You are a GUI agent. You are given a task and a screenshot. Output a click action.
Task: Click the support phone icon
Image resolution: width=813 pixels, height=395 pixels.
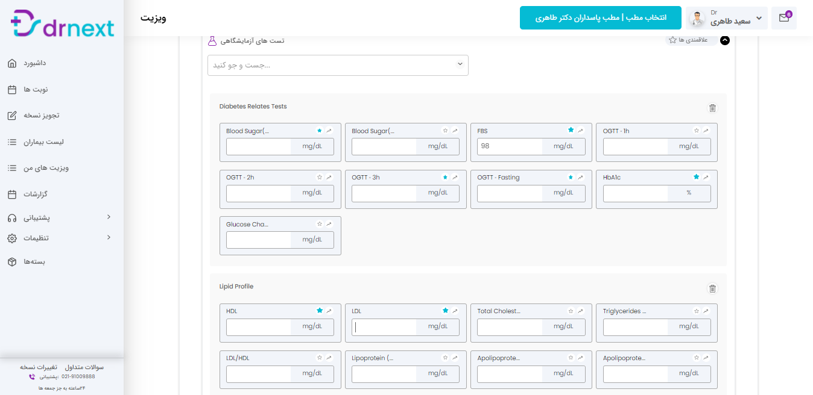pyautogui.click(x=32, y=377)
